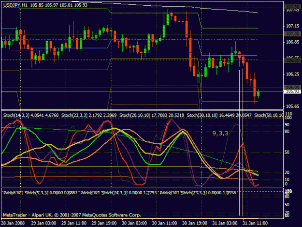This screenshot has height=227, width=302.
Task: Click the 29 Jan 03:00 time label
Action: tap(43, 223)
